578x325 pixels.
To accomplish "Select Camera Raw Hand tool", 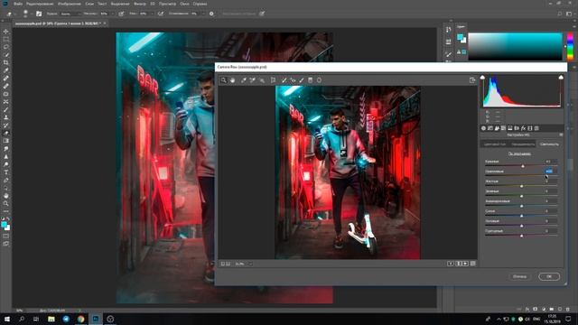I will pyautogui.click(x=233, y=80).
